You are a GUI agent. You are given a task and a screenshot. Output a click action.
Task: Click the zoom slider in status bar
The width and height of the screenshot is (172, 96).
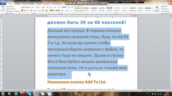[x=165, y=91]
